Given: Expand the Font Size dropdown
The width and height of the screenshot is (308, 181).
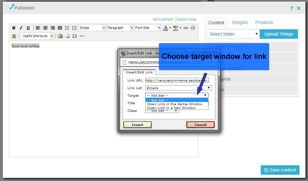Looking at the screenshot, I should tap(147, 28).
